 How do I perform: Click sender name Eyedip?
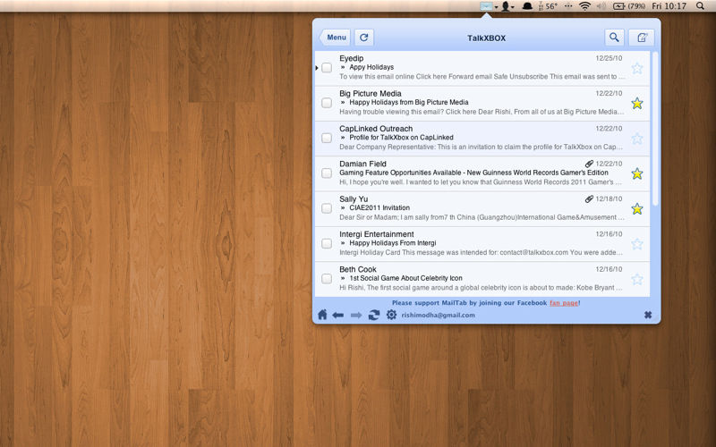point(351,58)
